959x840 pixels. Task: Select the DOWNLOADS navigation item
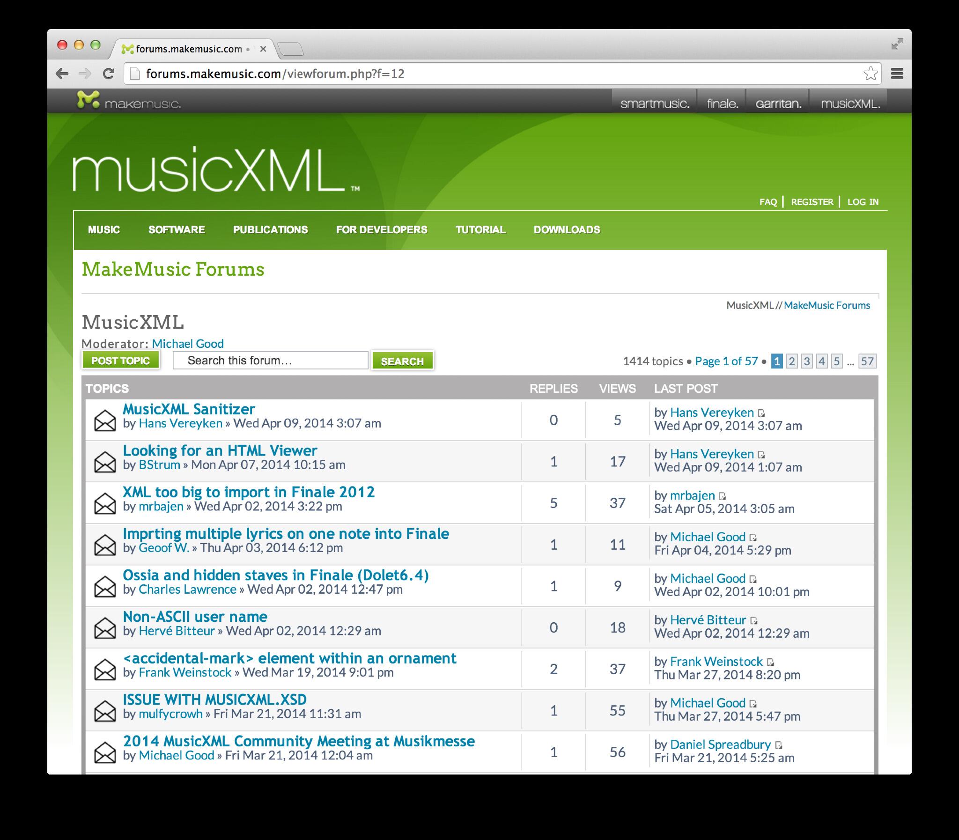567,230
